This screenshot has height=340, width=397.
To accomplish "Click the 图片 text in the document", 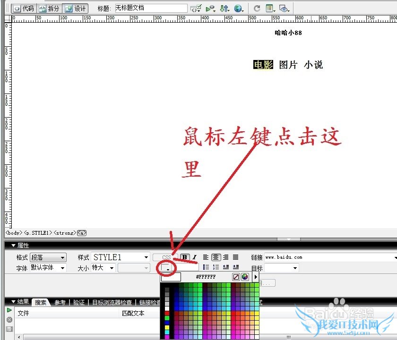I will tap(288, 65).
